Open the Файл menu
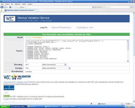 (2, 4)
